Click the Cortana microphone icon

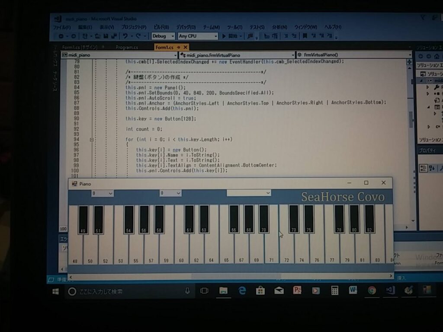click(x=187, y=291)
